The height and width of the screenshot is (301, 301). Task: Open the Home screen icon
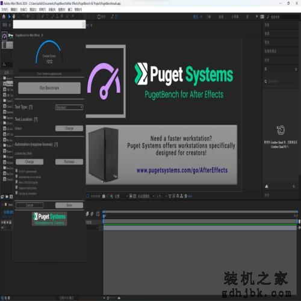coord(4,17)
